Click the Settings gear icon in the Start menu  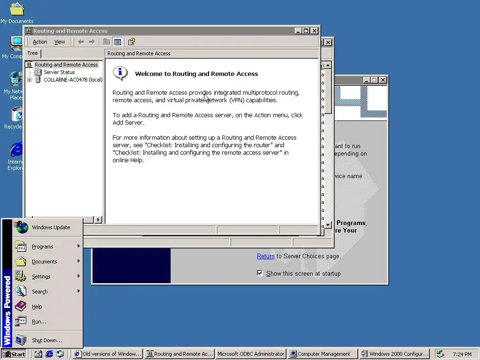[21, 277]
